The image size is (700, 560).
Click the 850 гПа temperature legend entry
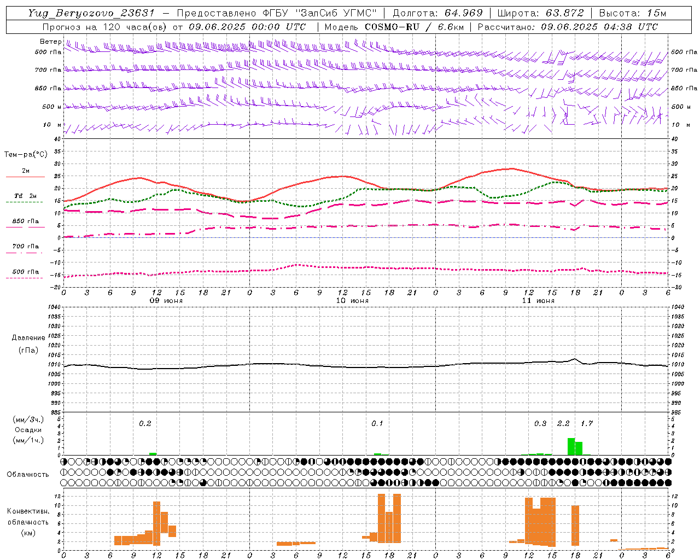pos(26,221)
